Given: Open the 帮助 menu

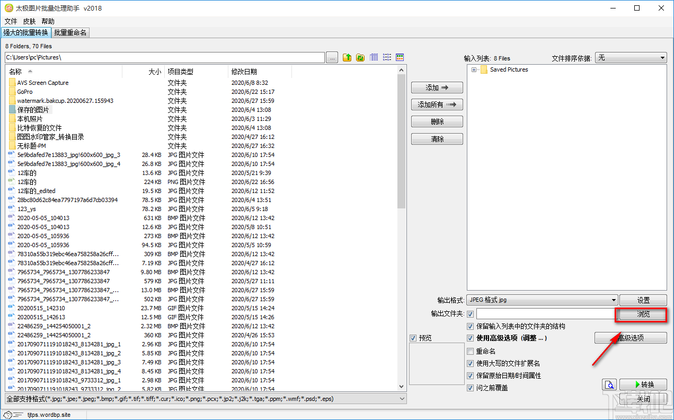Looking at the screenshot, I should (48, 21).
